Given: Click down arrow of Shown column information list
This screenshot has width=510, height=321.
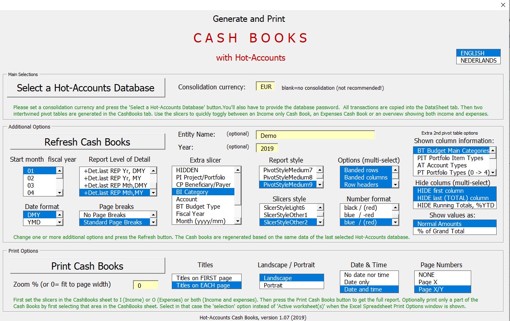Looking at the screenshot, I should click(493, 173).
